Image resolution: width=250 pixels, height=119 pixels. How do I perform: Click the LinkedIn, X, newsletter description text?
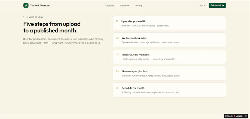point(151,76)
